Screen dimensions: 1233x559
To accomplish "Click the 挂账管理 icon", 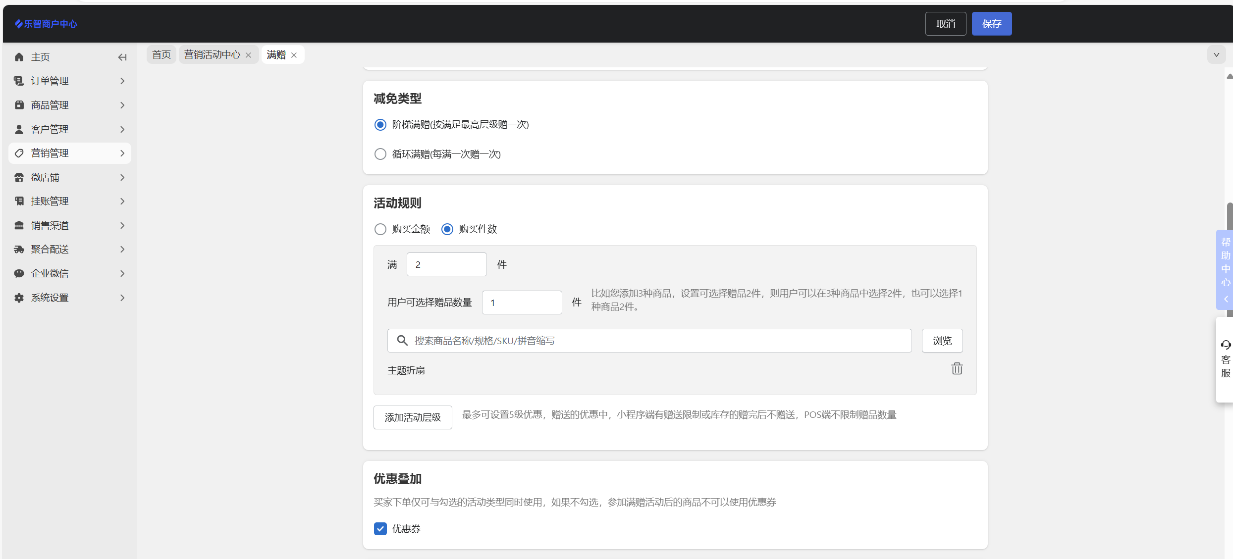I will (19, 201).
